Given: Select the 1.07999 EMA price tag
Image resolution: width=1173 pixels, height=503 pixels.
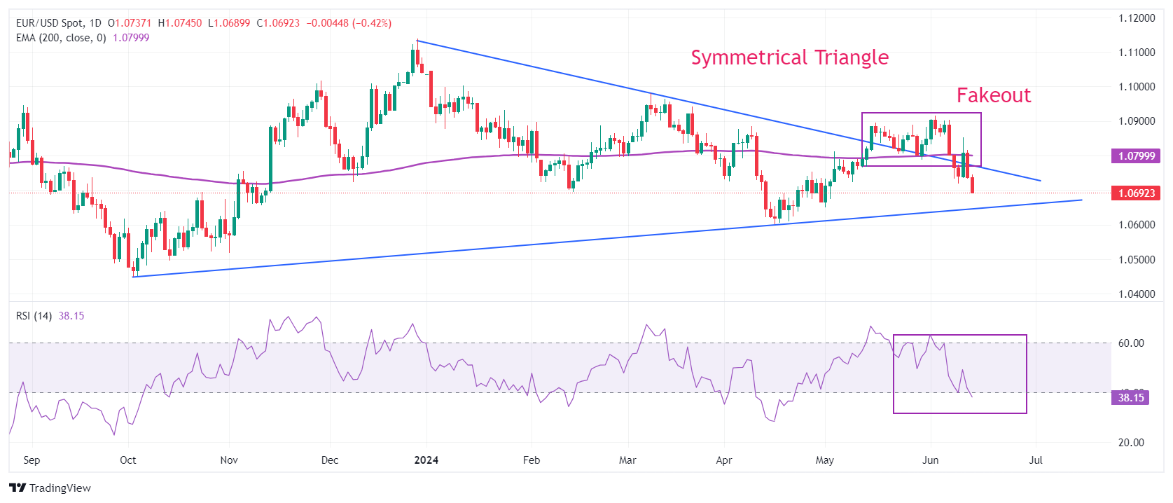Looking at the screenshot, I should coord(1136,156).
